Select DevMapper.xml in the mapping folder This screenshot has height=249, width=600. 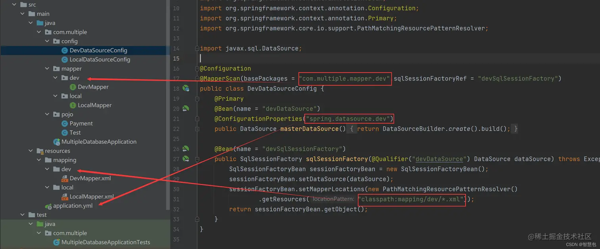90,178
